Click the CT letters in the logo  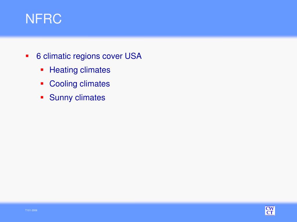click(270, 213)
